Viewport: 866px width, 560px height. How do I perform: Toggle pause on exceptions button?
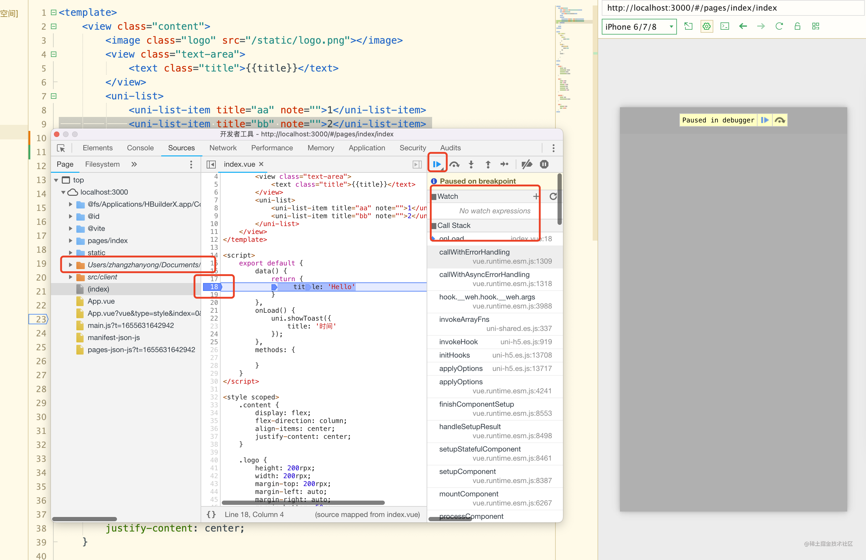(544, 164)
